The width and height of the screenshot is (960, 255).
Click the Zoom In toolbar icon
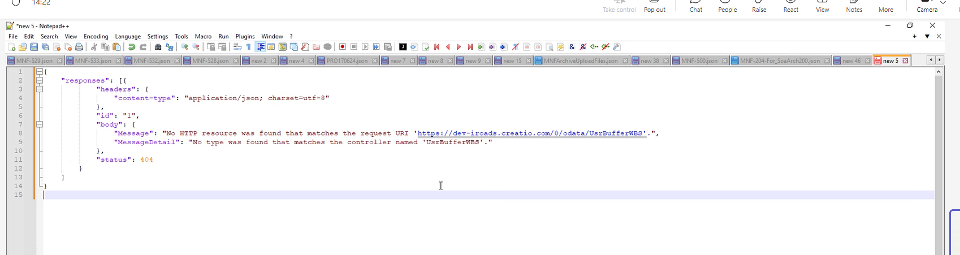coord(184,47)
